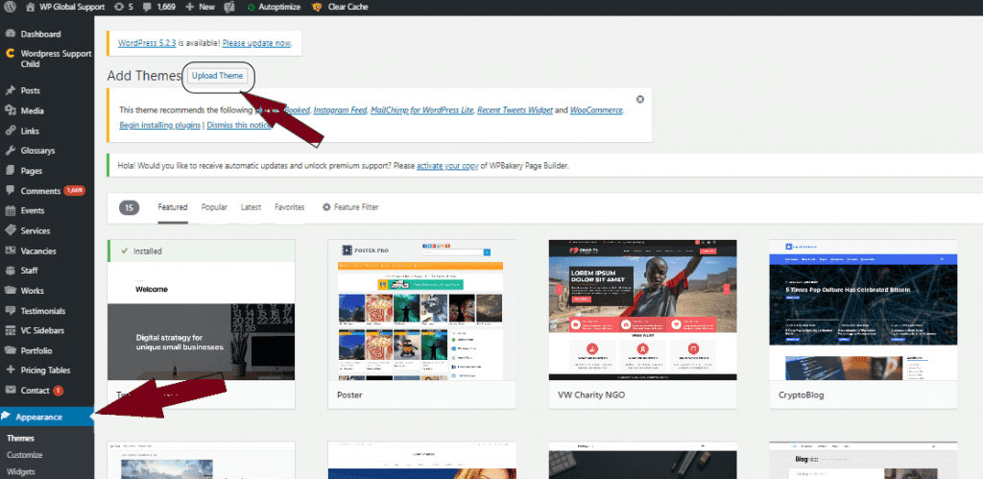Viewport: 983px width, 479px height.
Task: Open the Yoast SEO icon in admin bar
Action: point(229,7)
